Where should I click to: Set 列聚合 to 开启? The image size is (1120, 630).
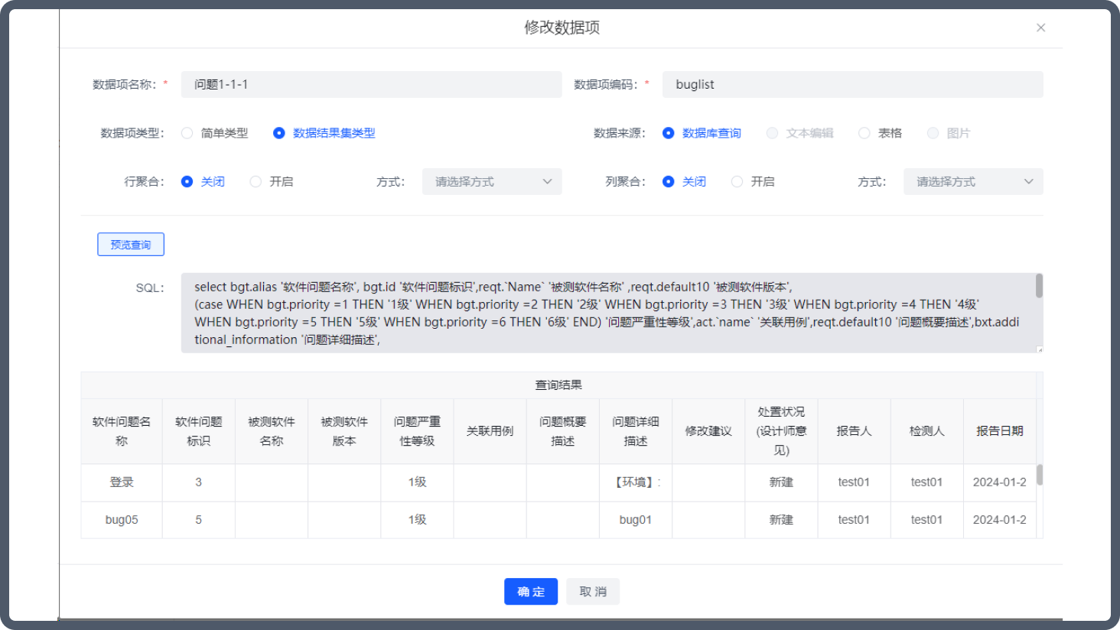(x=753, y=181)
